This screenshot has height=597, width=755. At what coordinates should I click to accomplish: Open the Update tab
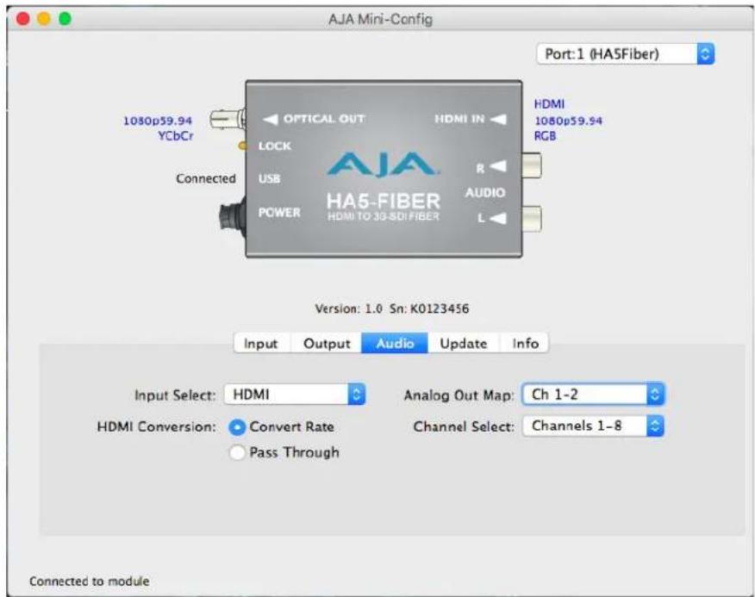click(x=464, y=343)
